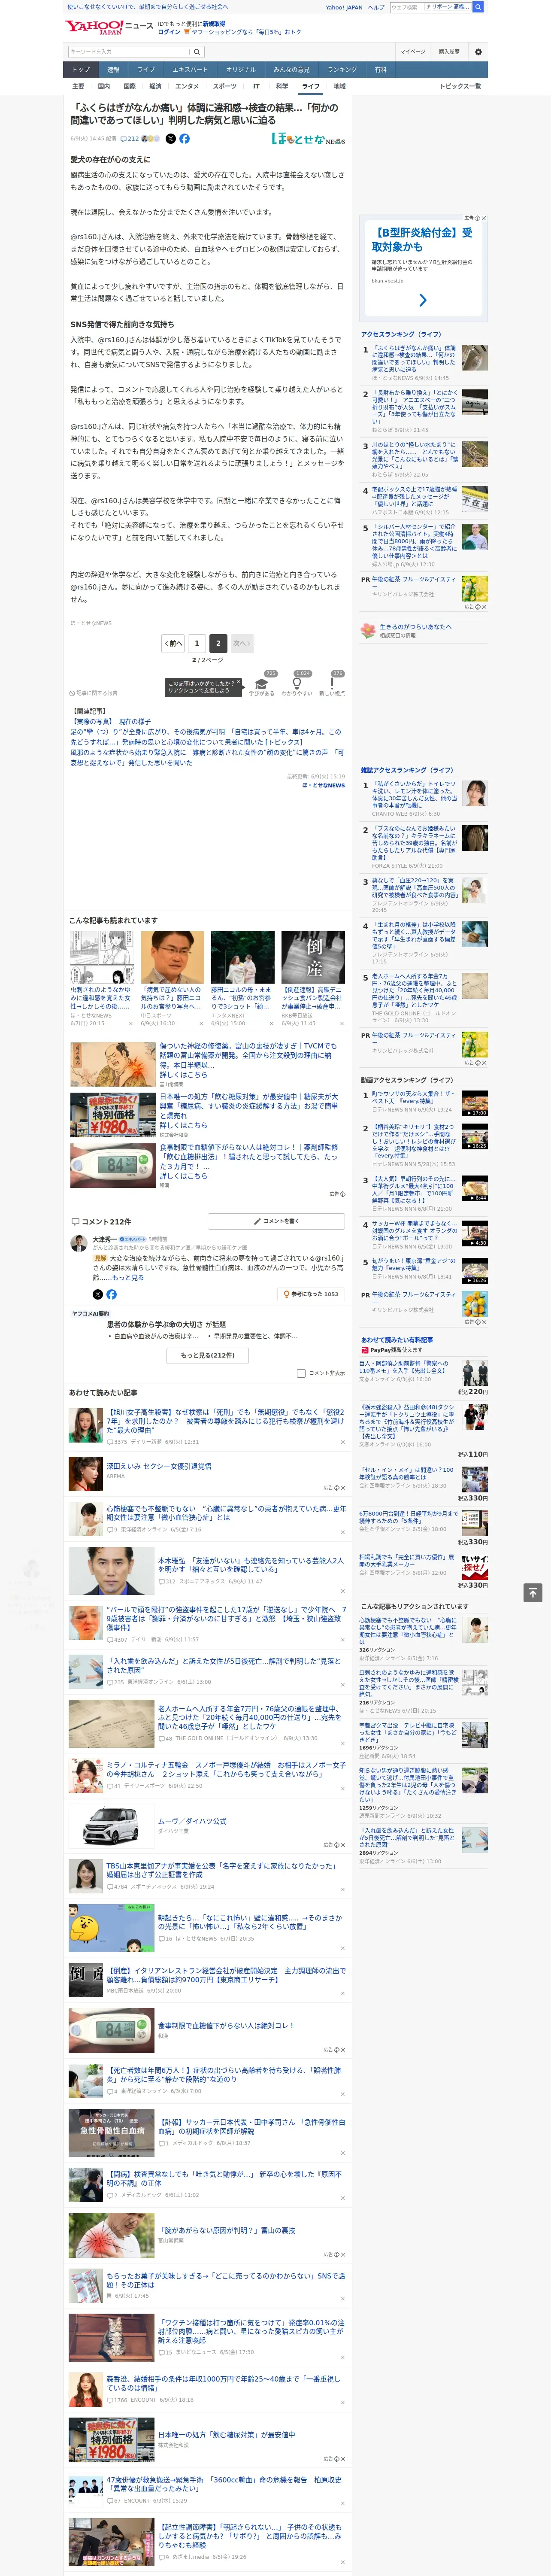Click the 記事に関する報告 report icon link
Viewport: 551px width, 2576px height.
click(93, 693)
